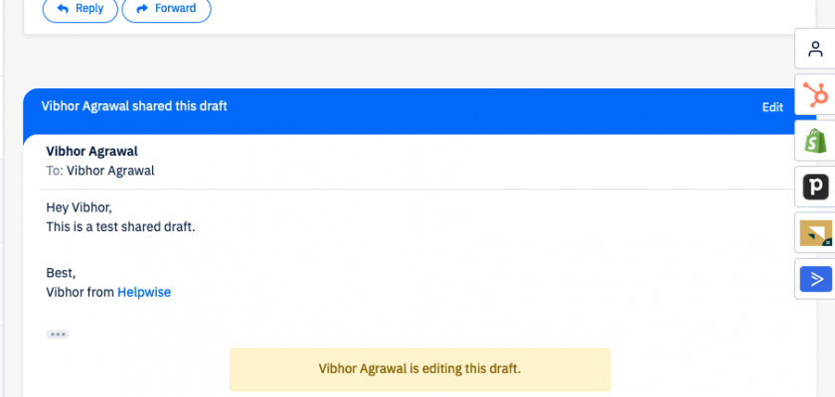Open the Pipedrive integration panel

[x=815, y=187]
